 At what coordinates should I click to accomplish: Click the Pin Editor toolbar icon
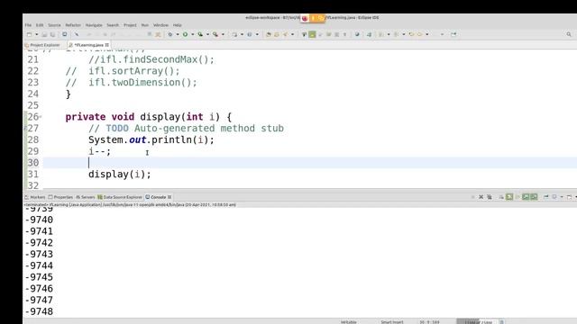pyautogui.click(x=453, y=34)
